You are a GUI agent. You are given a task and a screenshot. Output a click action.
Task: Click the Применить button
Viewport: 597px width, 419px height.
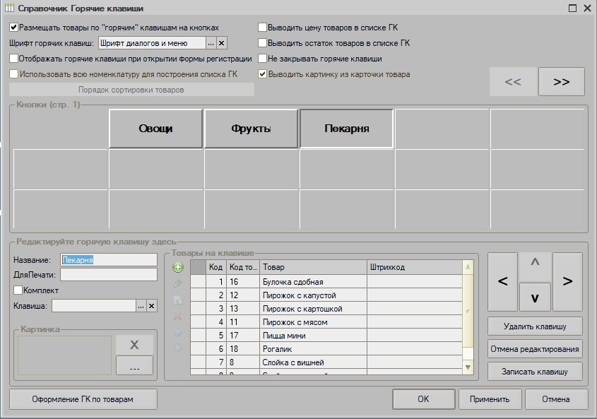(x=490, y=399)
